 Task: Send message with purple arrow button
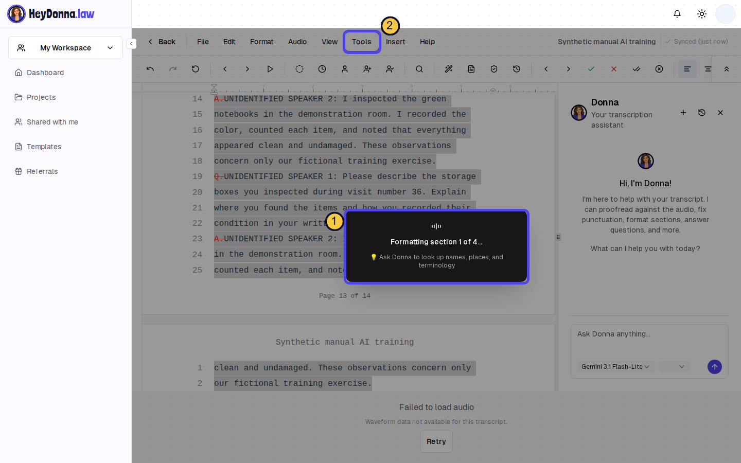click(715, 367)
